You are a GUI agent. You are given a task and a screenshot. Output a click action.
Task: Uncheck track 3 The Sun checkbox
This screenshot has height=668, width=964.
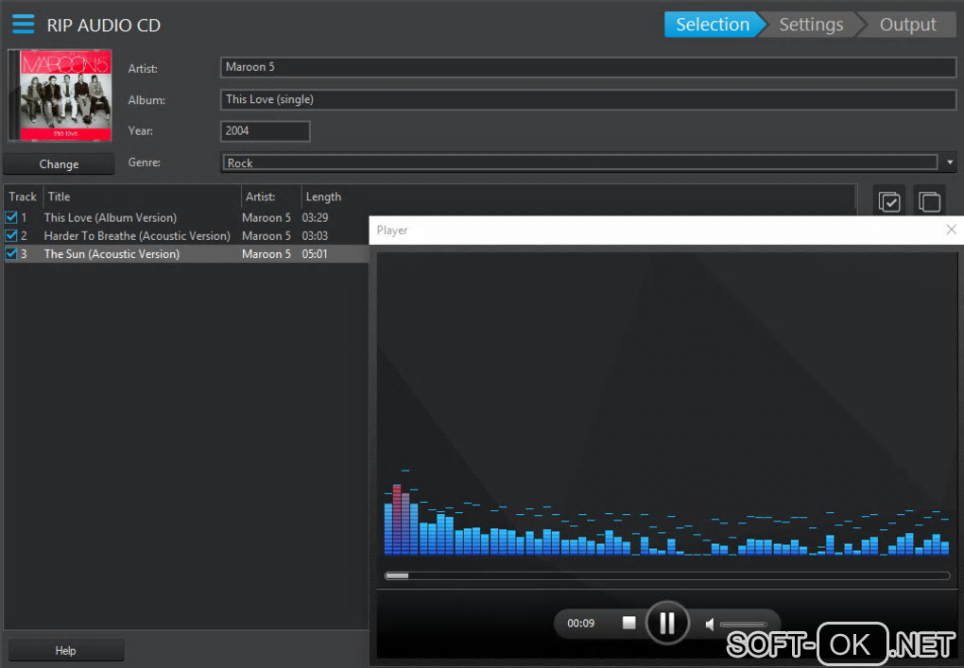click(x=11, y=253)
